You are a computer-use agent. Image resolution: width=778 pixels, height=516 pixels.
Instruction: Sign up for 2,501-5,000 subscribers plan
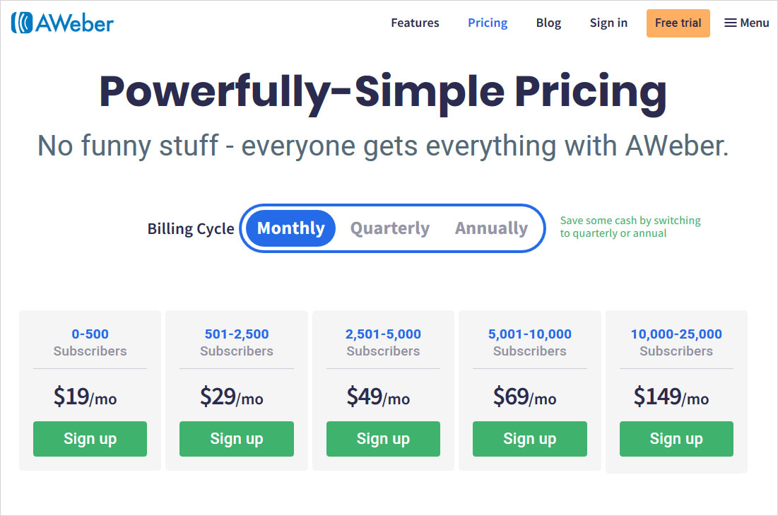click(x=383, y=439)
